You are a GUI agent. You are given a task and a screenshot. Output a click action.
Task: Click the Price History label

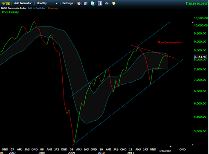tap(10, 12)
